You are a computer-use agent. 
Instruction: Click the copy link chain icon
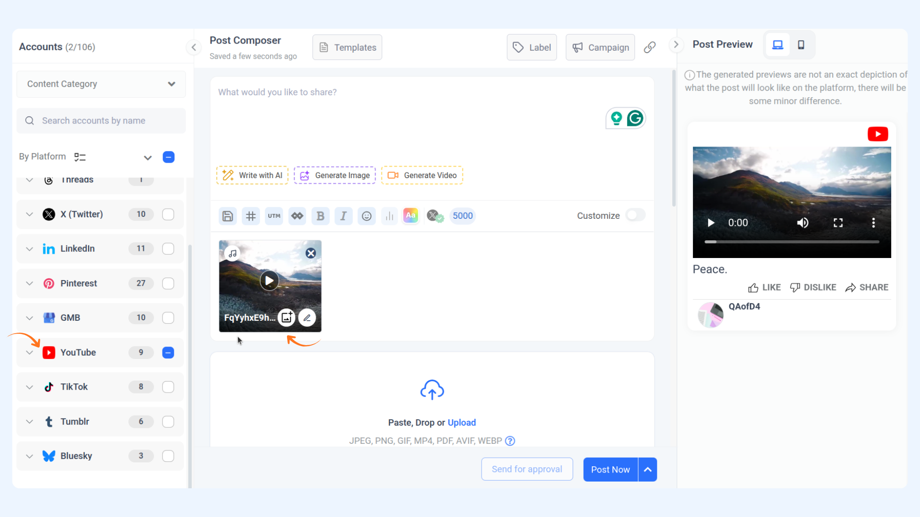tap(650, 47)
